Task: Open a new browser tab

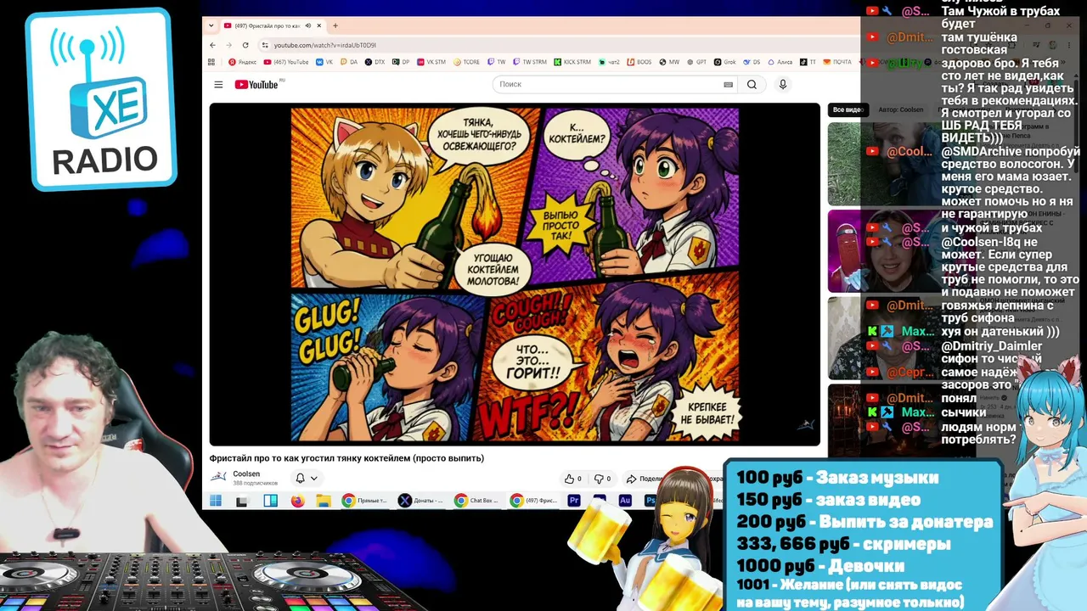Action: [x=335, y=25]
